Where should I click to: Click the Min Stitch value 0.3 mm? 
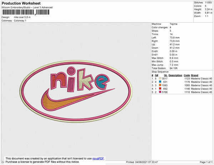click(174, 62)
